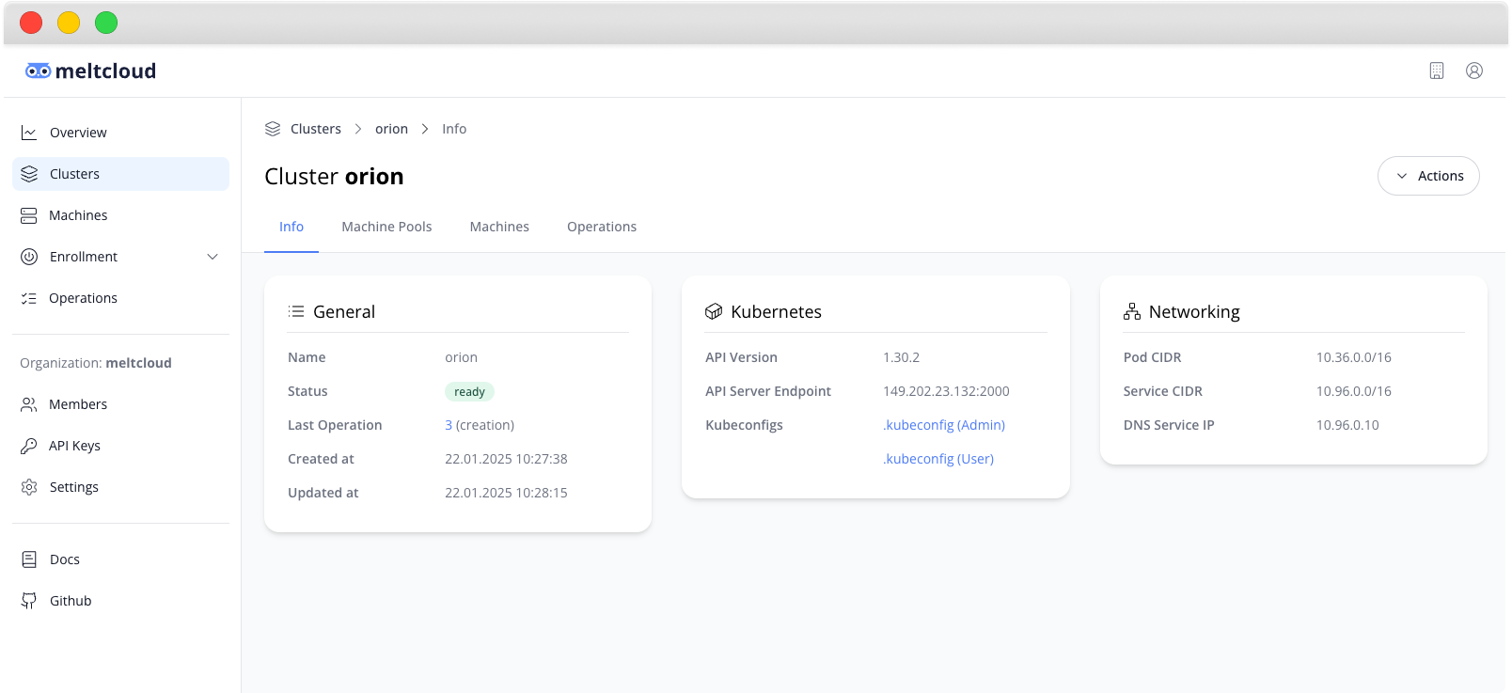The image size is (1512, 693).
Task: Open Operations in the sidebar
Action: coord(120,298)
